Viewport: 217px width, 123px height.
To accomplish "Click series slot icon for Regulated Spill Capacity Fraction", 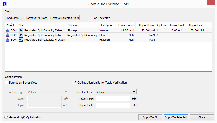I will click(x=21, y=40).
